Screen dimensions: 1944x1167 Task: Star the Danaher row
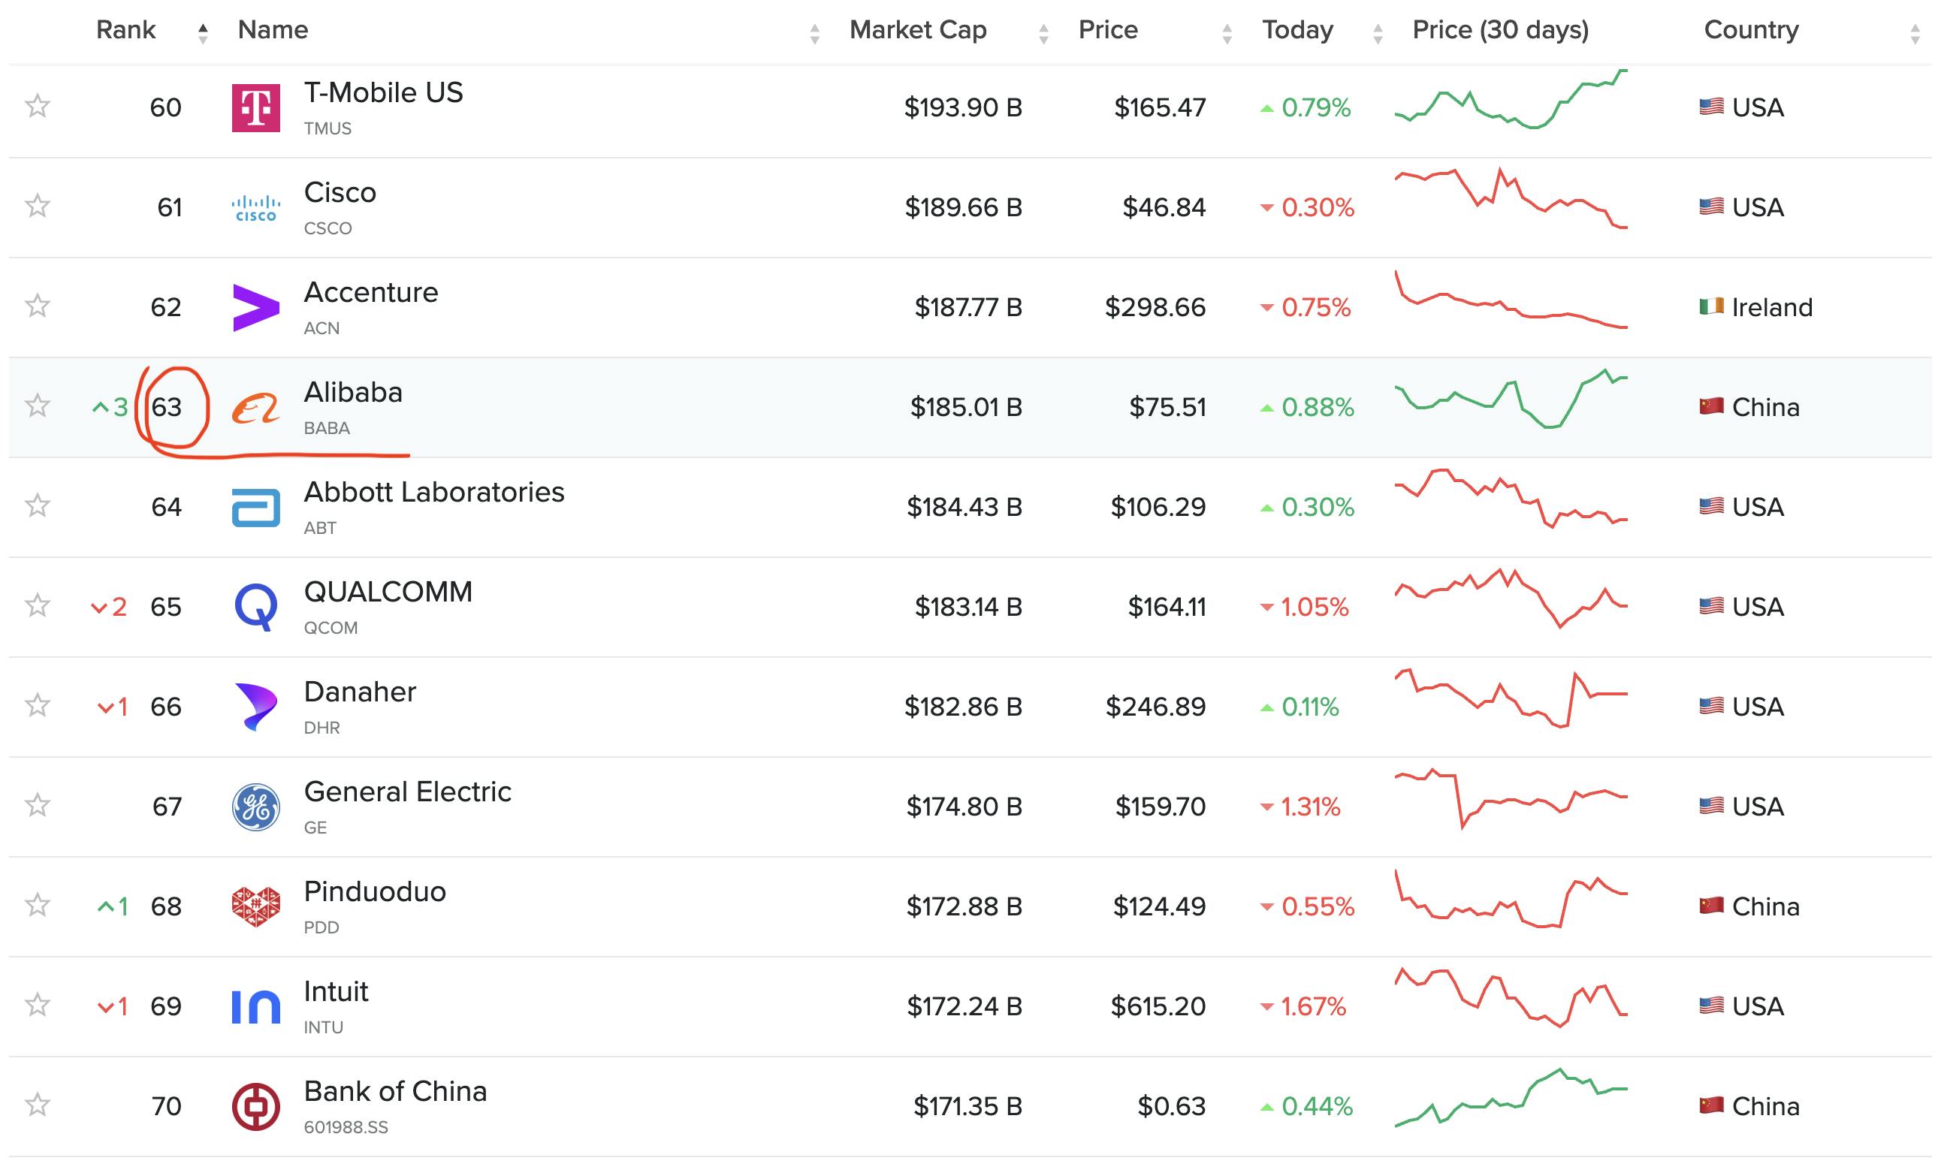coord(37,706)
